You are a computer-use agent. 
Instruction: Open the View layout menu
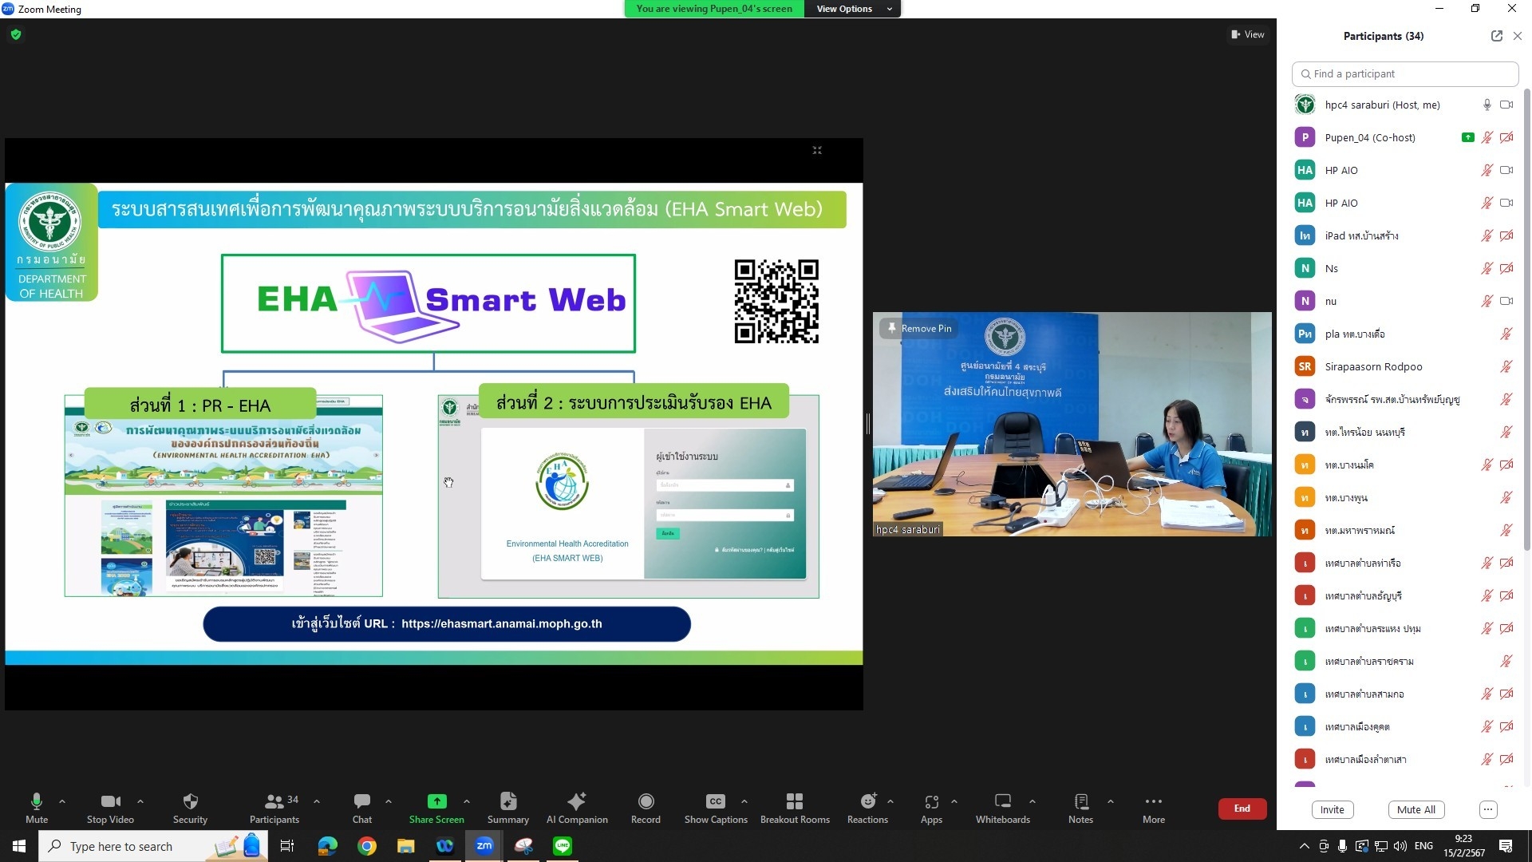click(1248, 34)
